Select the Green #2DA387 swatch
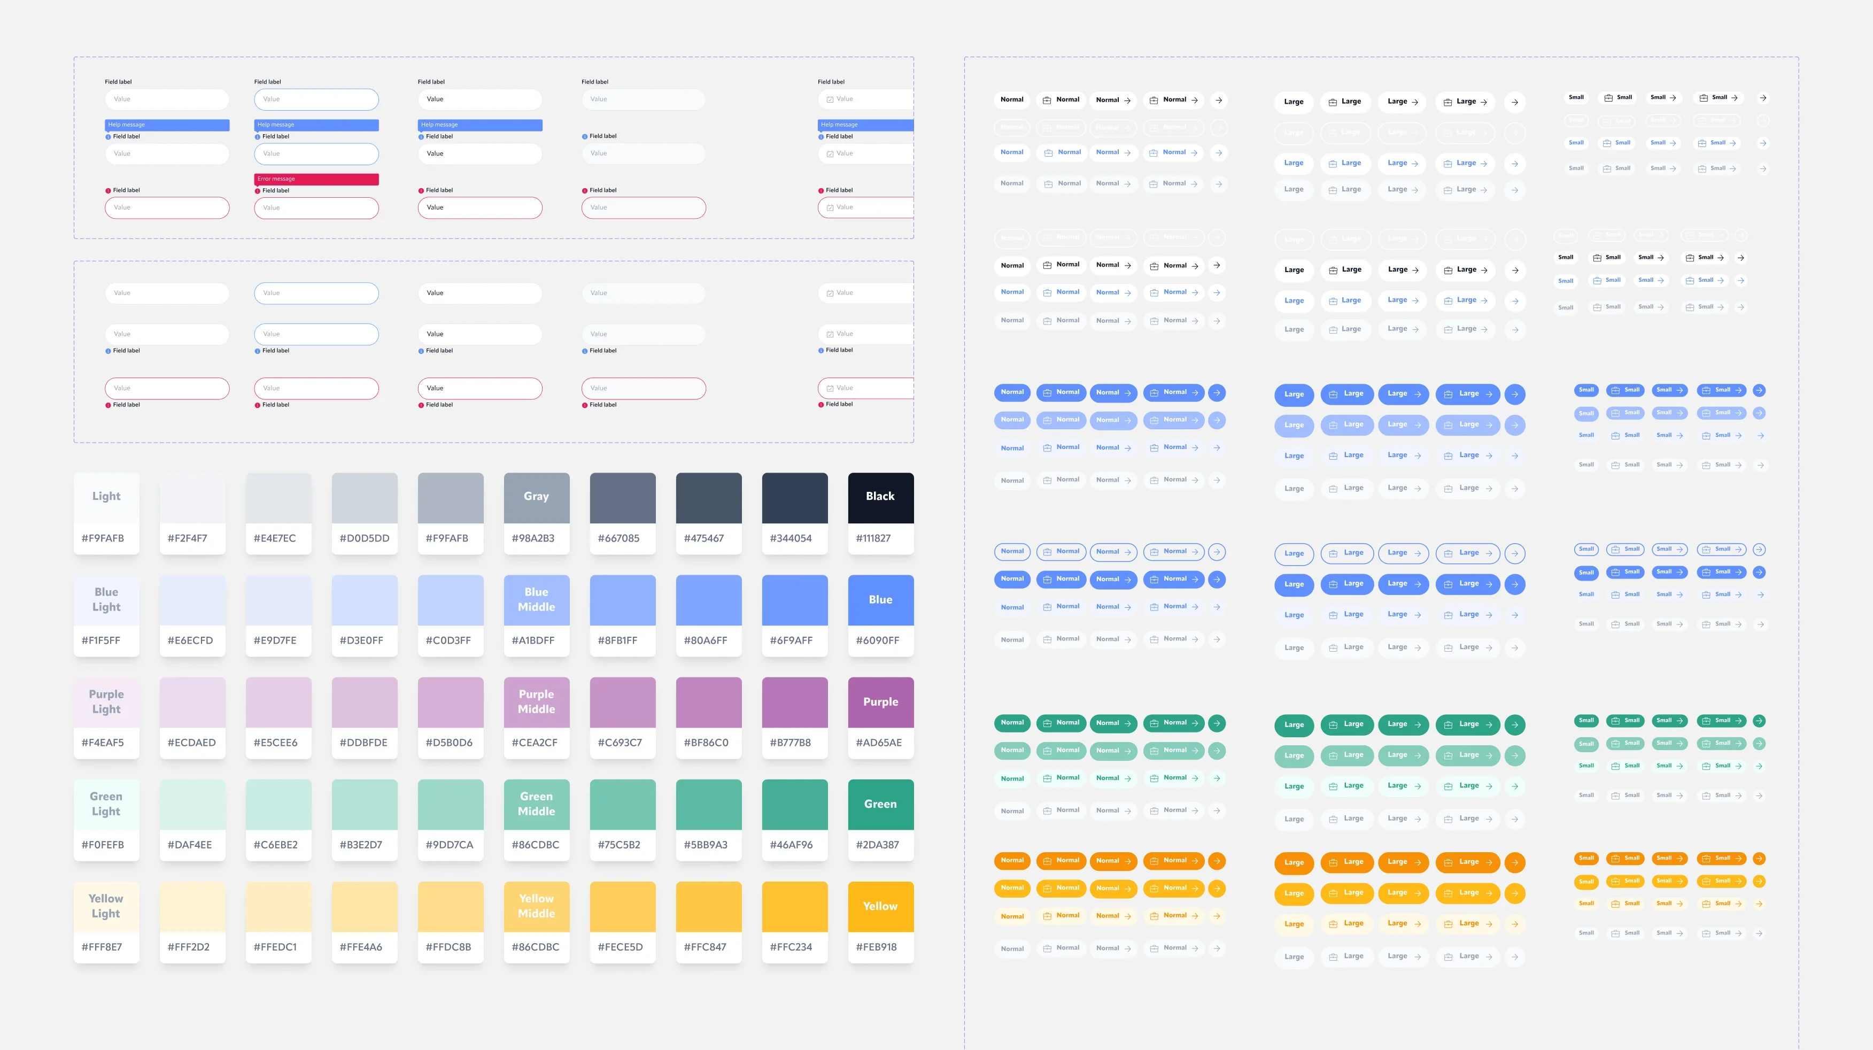 coord(880,820)
